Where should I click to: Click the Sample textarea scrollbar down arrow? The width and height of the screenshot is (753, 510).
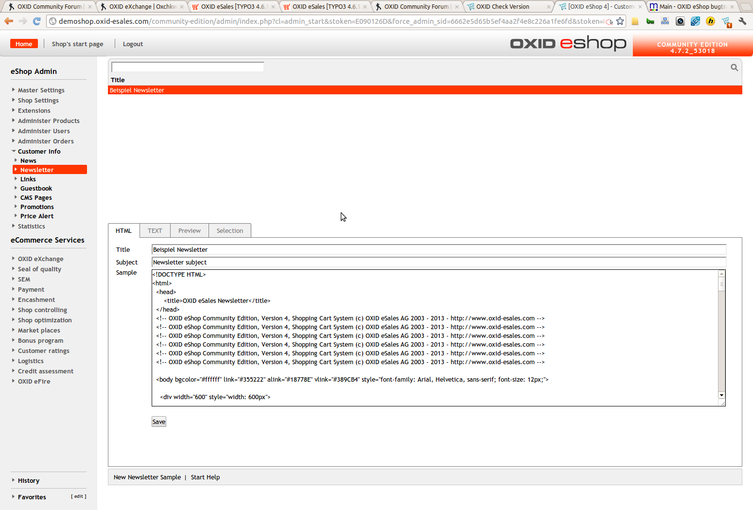[x=721, y=395]
